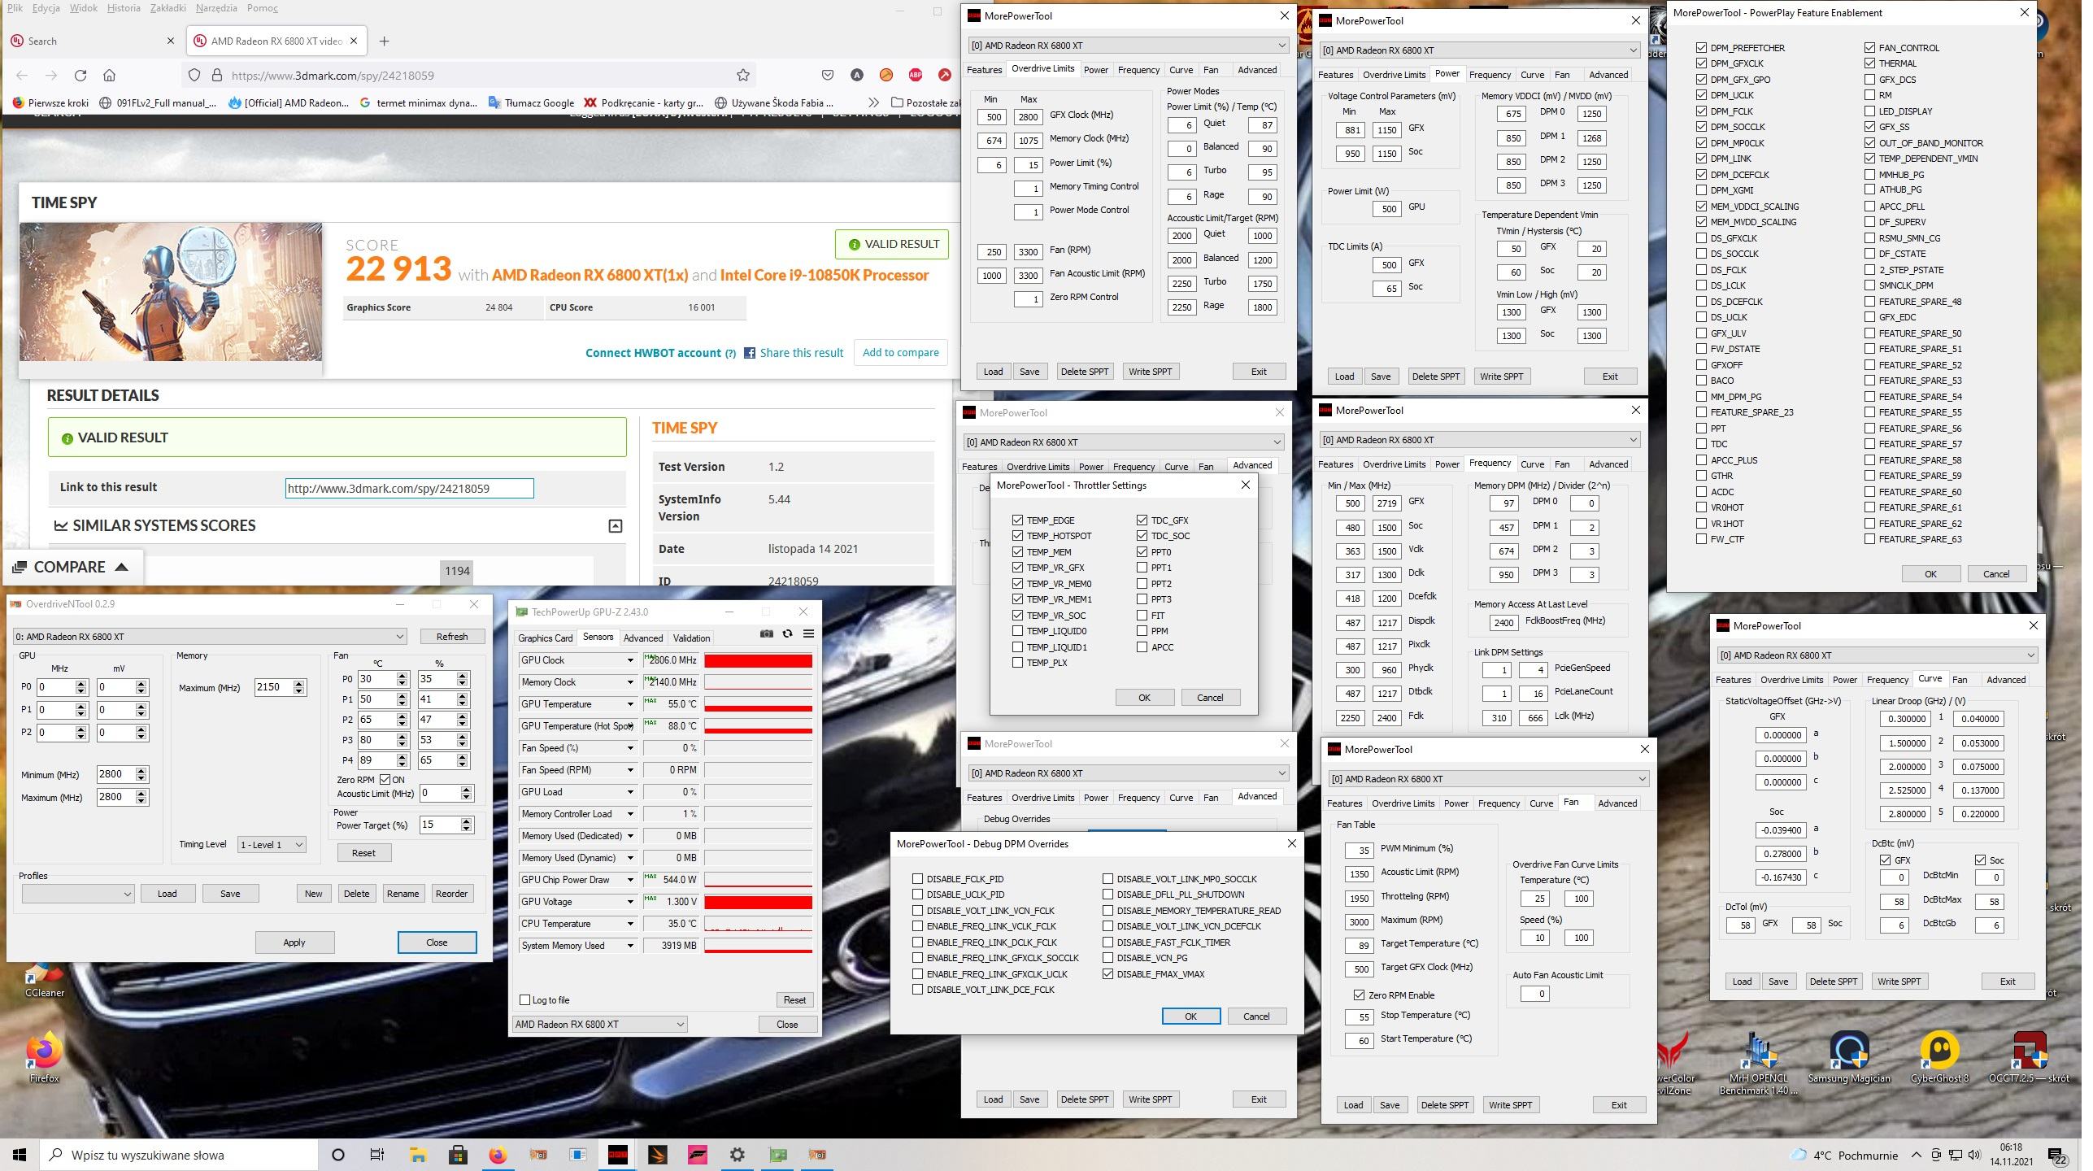Viewport: 2093px width, 1171px height.
Task: Go to the Firefox home page icon
Action: (109, 76)
